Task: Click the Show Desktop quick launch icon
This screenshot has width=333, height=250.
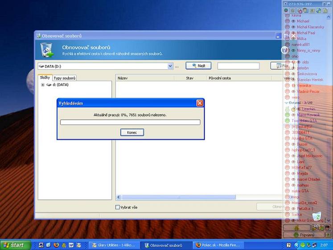Action: pyautogui.click(x=41, y=245)
